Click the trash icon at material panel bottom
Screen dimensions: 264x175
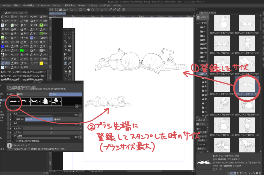tap(260, 173)
